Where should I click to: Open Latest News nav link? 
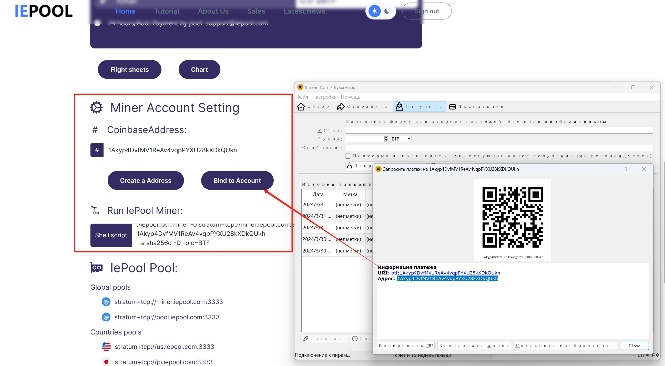(304, 11)
